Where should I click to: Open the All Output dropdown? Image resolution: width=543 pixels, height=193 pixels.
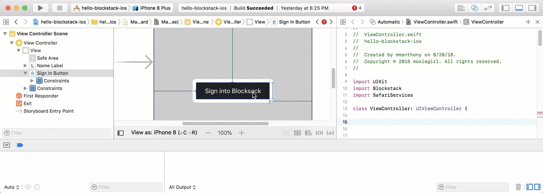[x=182, y=187]
